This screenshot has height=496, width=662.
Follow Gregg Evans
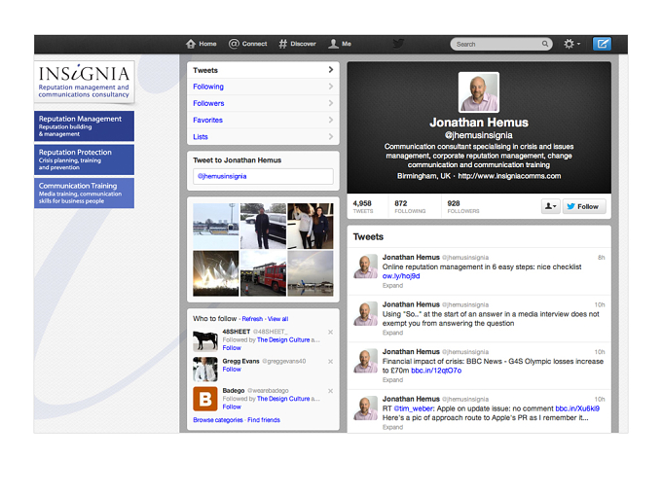coord(232,369)
